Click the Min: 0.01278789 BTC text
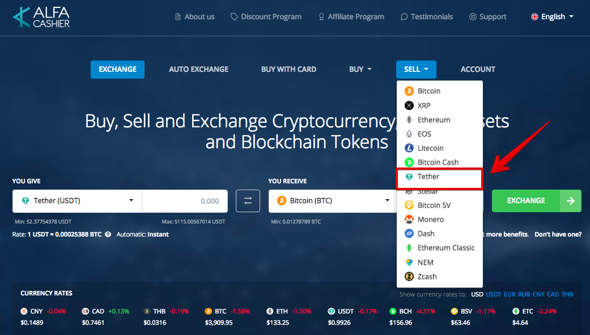590x335 pixels. point(296,222)
